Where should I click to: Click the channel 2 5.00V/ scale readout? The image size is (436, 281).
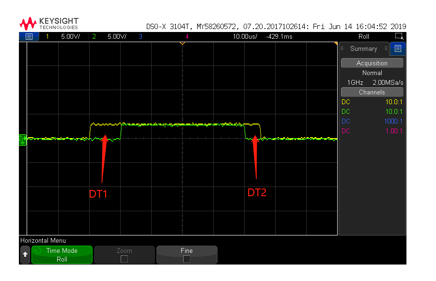coord(117,36)
